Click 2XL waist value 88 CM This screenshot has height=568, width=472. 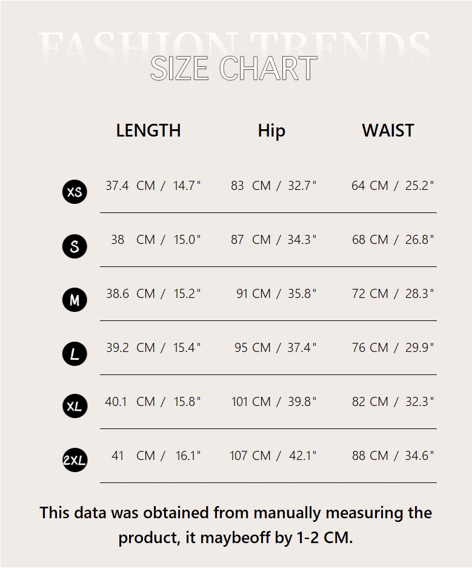pos(370,456)
